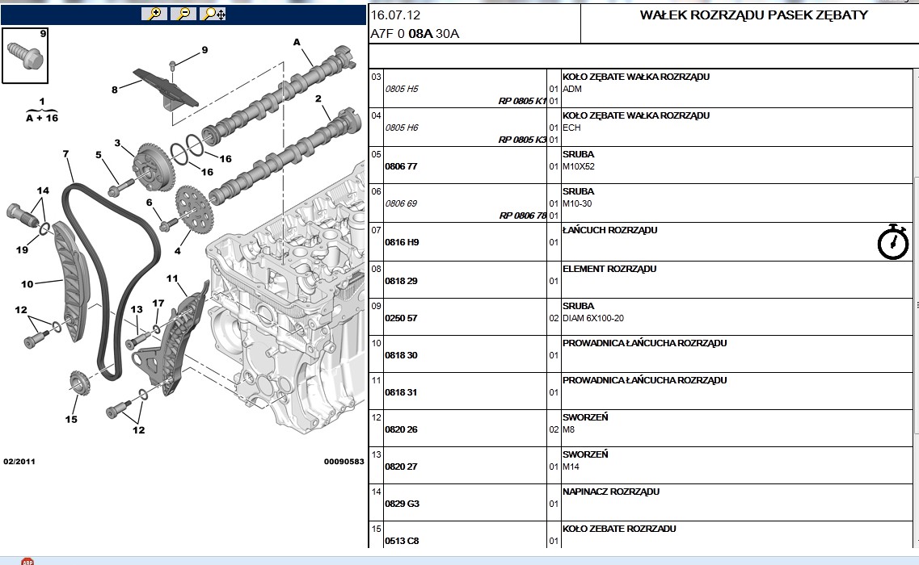Click callout number 11 on the diagram

pos(172,278)
